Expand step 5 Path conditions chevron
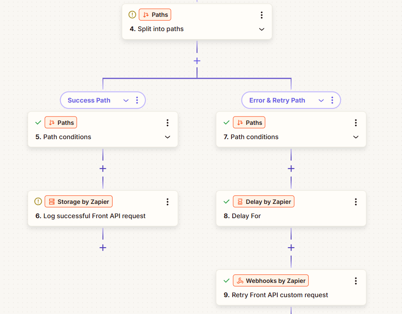The height and width of the screenshot is (314, 402). (168, 137)
